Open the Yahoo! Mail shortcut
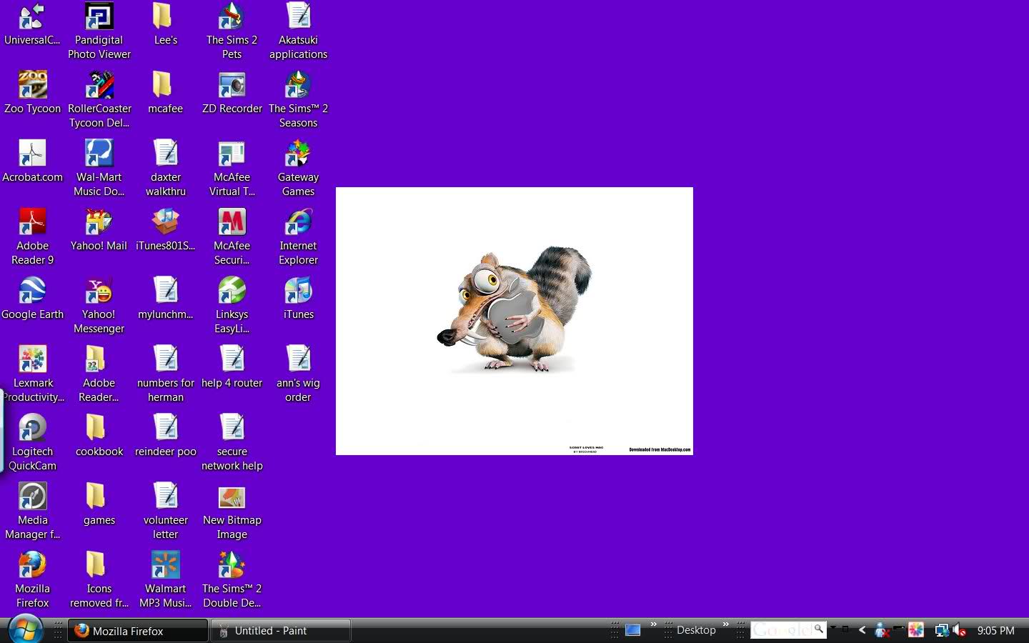This screenshot has height=643, width=1029. (99, 229)
